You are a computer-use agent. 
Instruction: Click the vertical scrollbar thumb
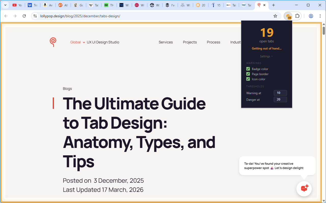pyautogui.click(x=324, y=30)
